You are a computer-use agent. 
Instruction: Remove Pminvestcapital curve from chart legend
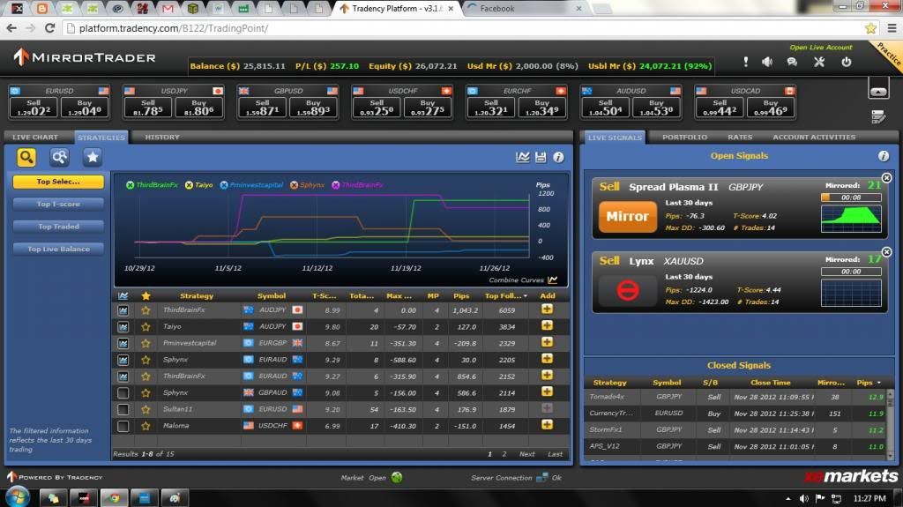click(x=224, y=185)
